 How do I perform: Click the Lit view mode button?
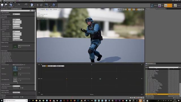coord(48,9)
